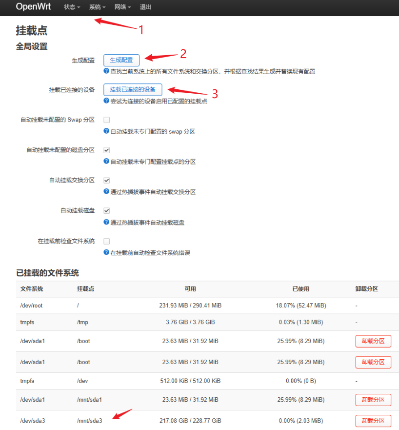Click the OpenWrt logo in the header

click(x=33, y=7)
